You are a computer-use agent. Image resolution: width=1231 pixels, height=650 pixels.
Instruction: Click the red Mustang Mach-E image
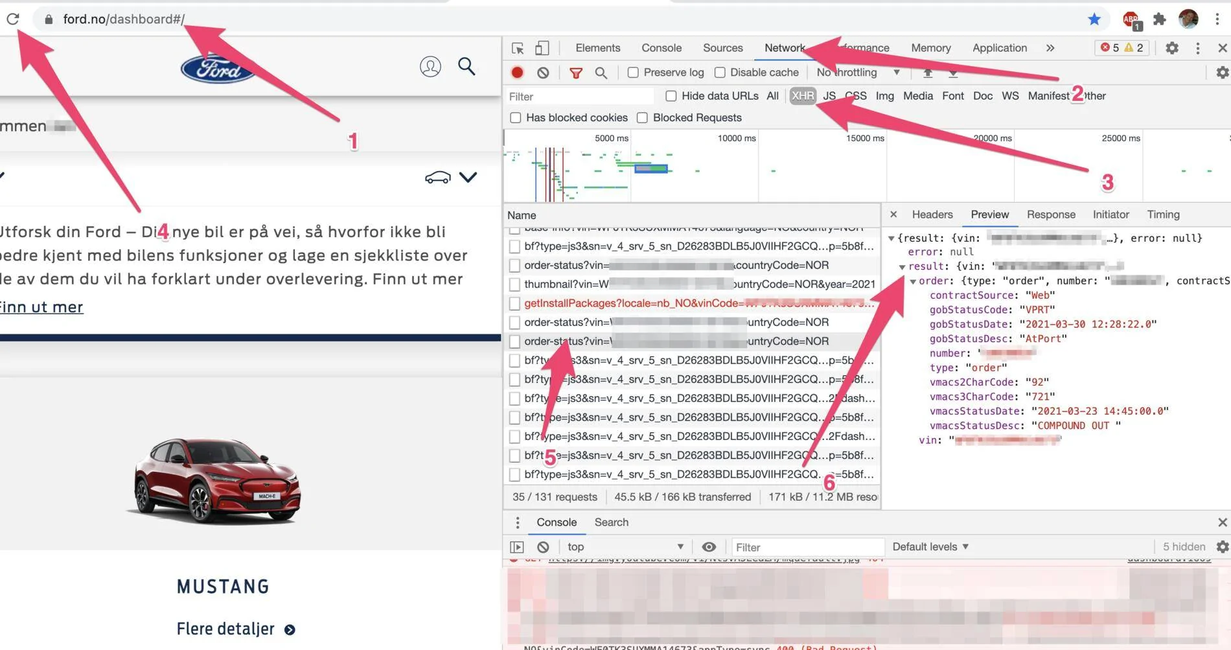point(216,480)
